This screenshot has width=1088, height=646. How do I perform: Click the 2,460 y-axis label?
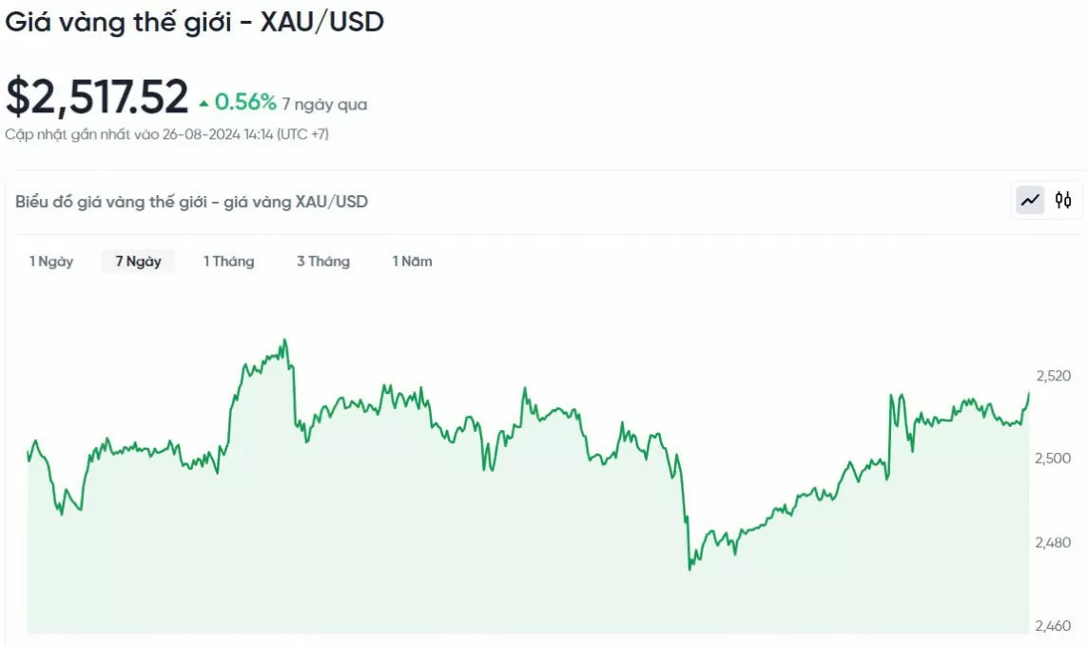(1054, 626)
